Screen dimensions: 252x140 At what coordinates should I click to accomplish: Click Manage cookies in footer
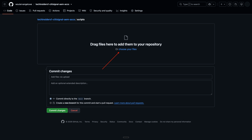151,122
